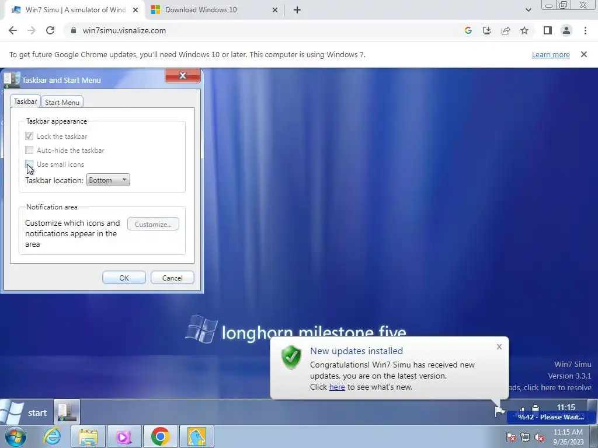Close the Taskbar and Start Menu dialog
This screenshot has width=598, height=448.
(183, 75)
